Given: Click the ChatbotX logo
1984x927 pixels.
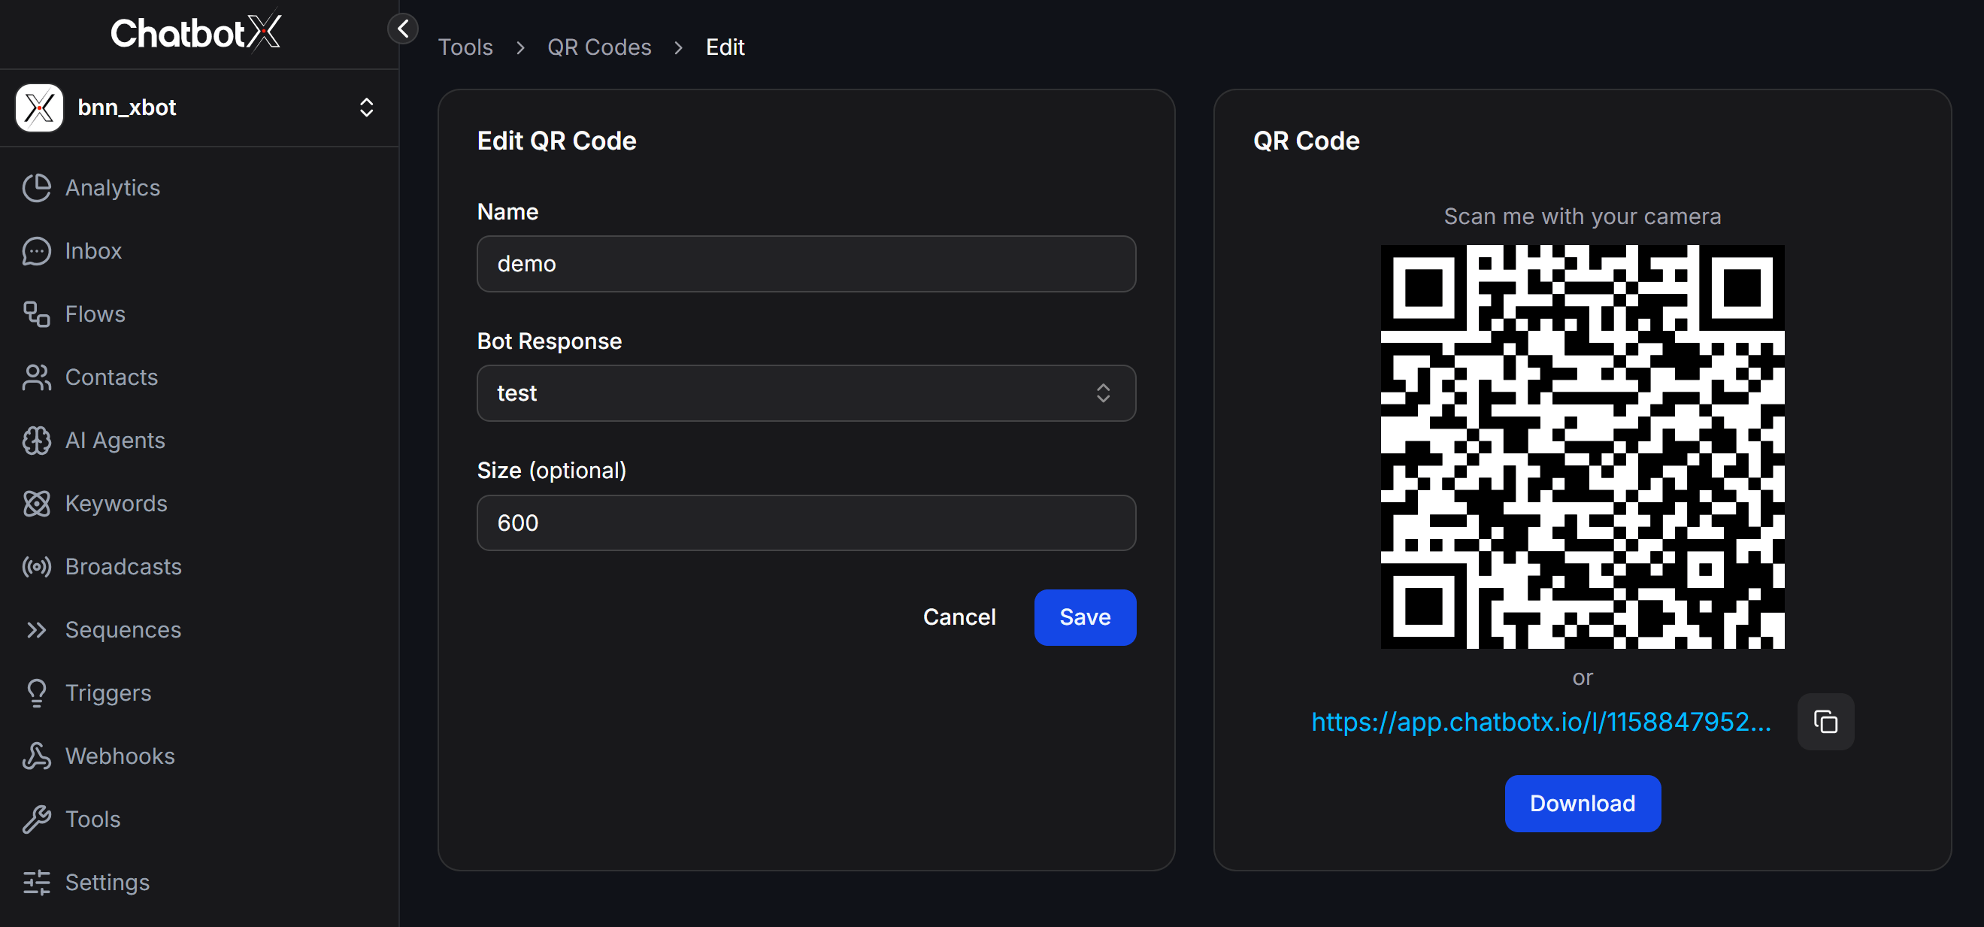Looking at the screenshot, I should point(195,32).
